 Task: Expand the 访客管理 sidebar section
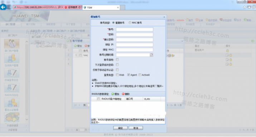coord(26,130)
